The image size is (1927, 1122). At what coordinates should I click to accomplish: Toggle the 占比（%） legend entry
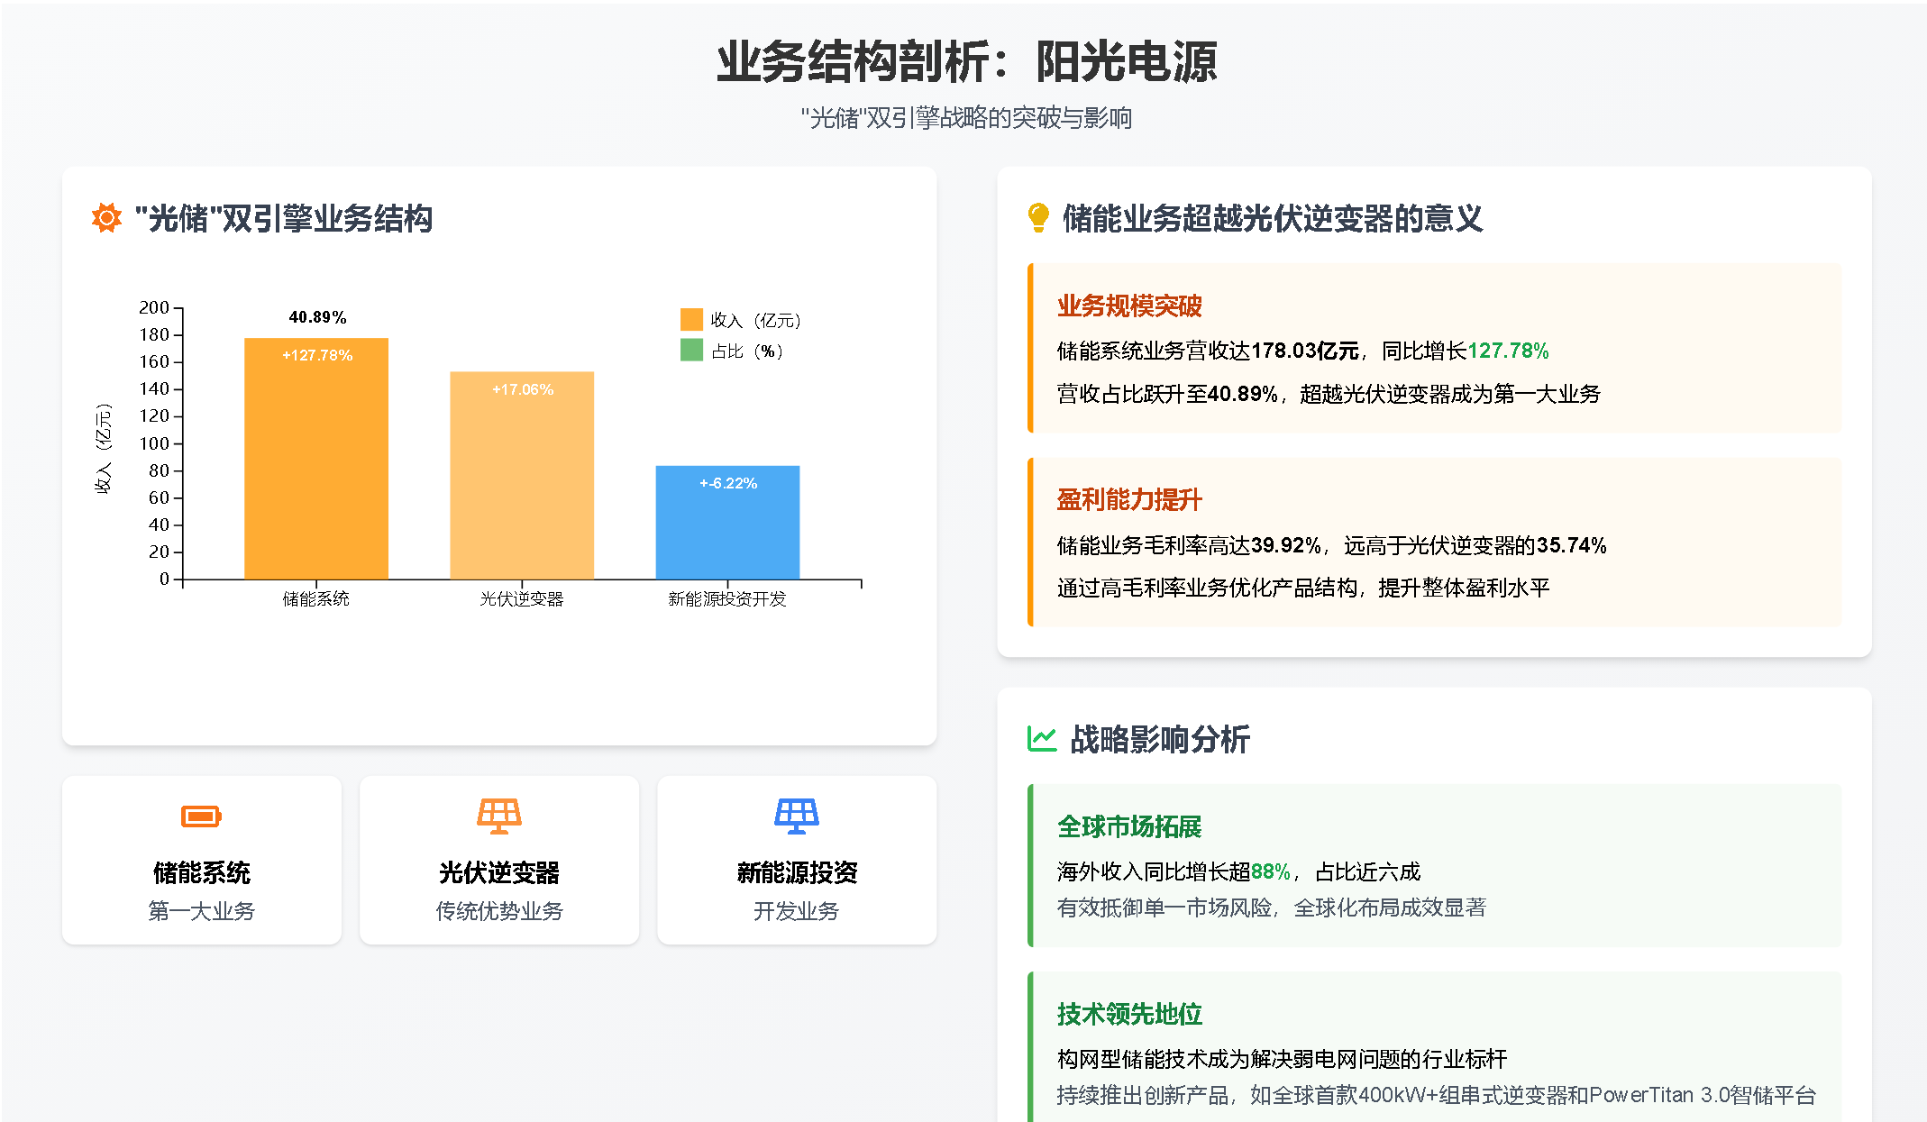(x=746, y=351)
